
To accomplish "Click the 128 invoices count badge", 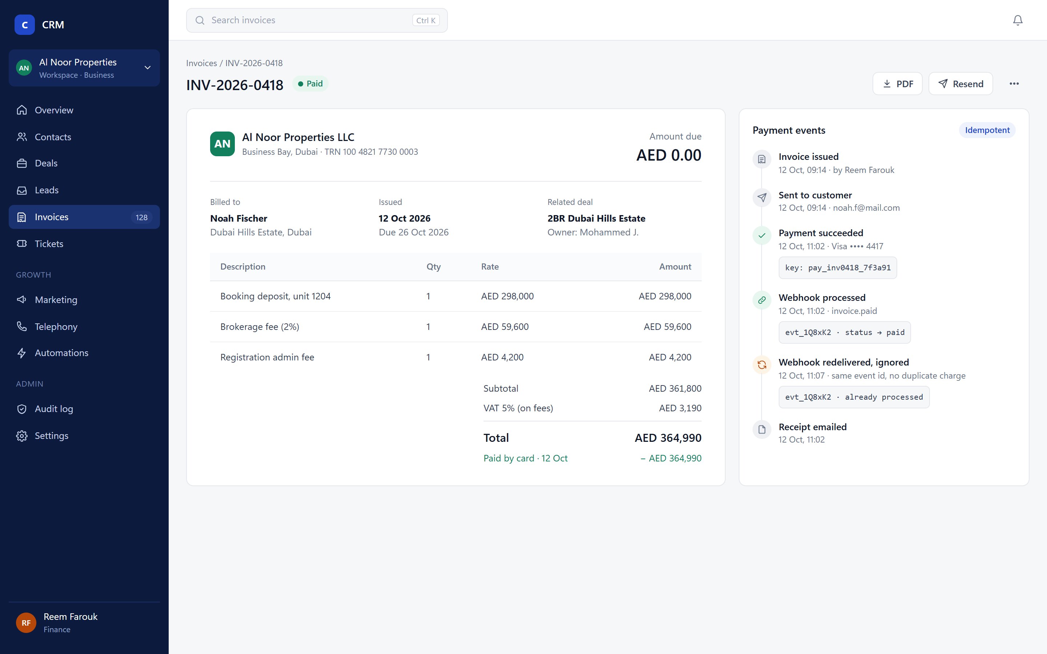I will [x=141, y=217].
